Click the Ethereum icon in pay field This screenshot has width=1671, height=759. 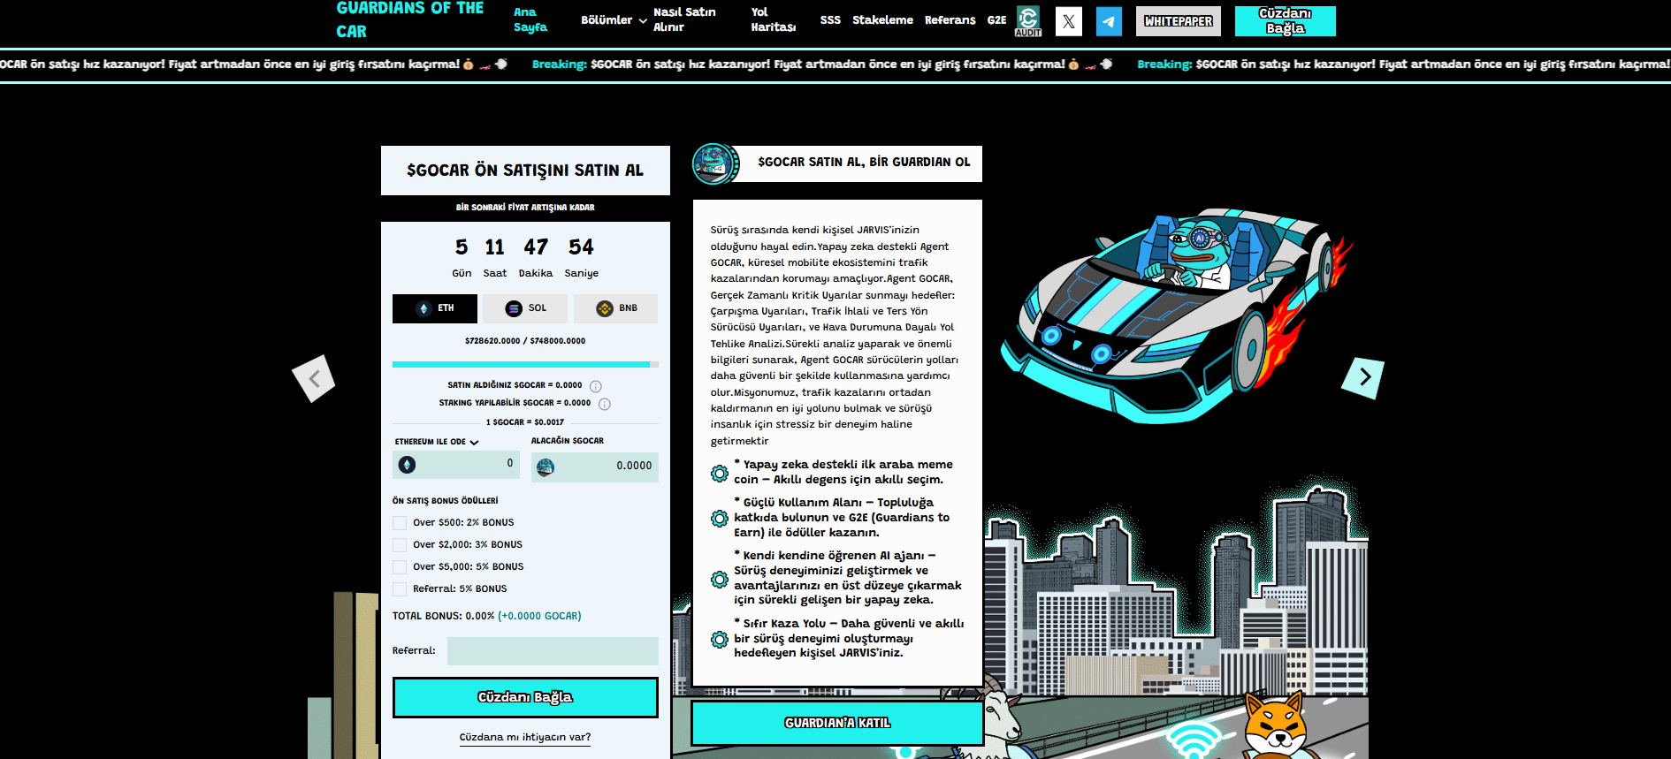click(408, 465)
